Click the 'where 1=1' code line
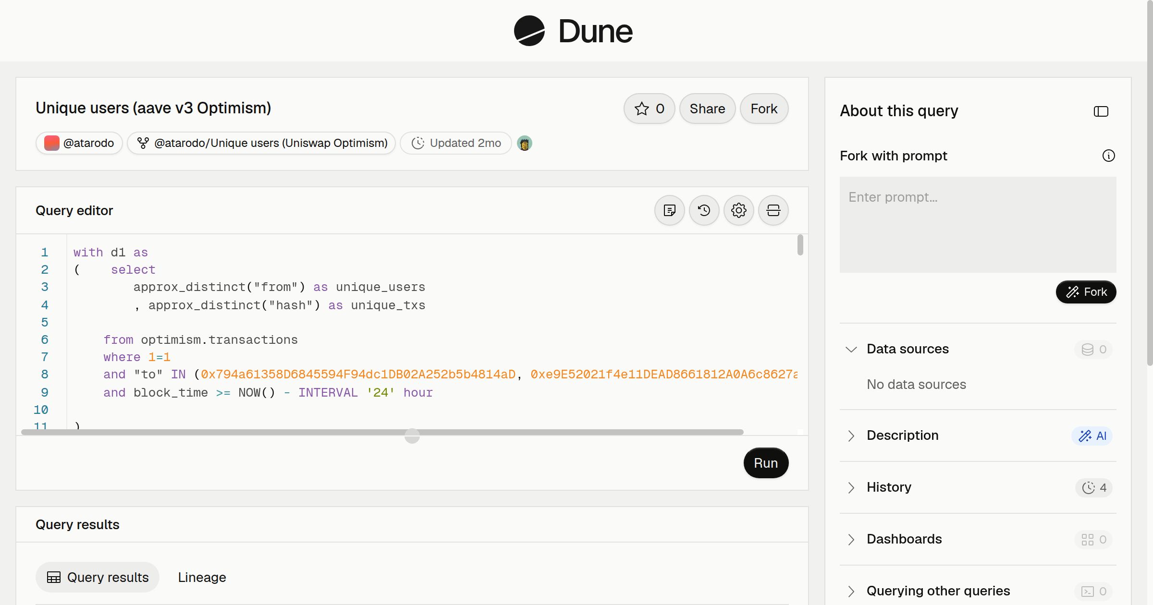 [x=137, y=357]
